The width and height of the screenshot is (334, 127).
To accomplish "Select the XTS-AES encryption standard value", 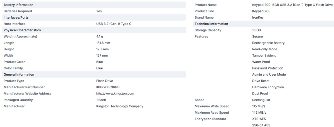I will 259,119.
